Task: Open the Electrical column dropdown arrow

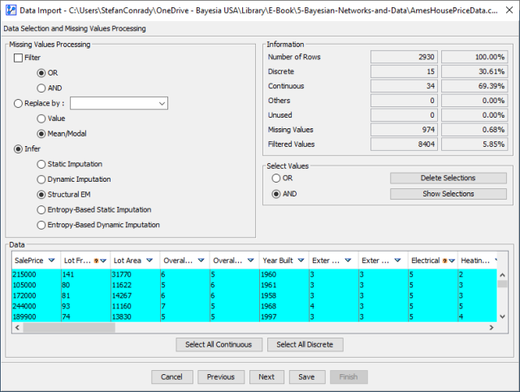Action: click(x=452, y=261)
